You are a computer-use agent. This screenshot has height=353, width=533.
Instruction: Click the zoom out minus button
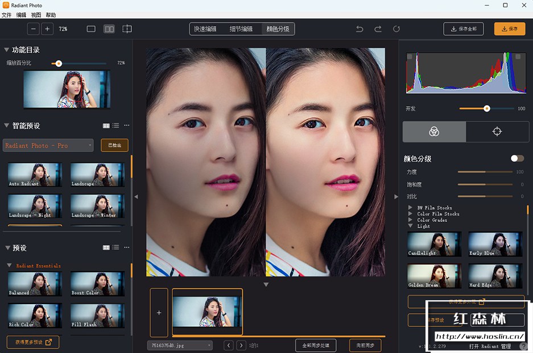(x=34, y=29)
